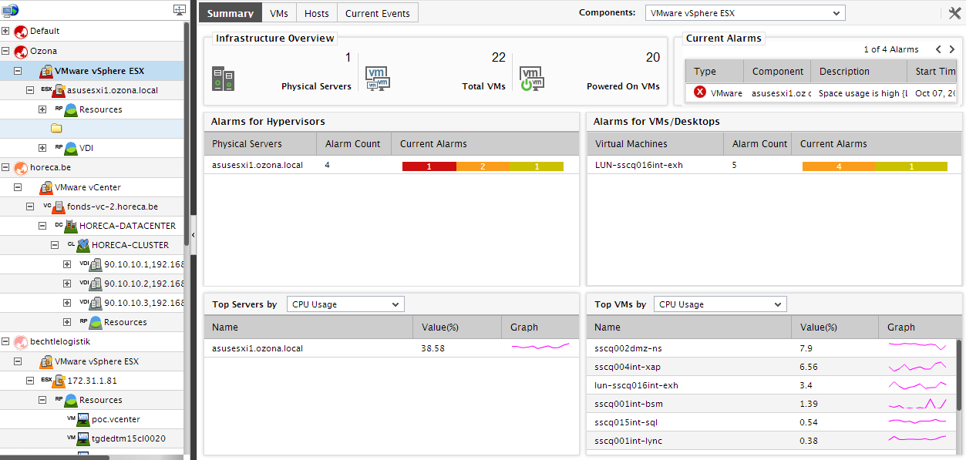This screenshot has height=460, width=966.
Task: Sort Hypervisors by Alarm Count header
Action: pyautogui.click(x=353, y=144)
